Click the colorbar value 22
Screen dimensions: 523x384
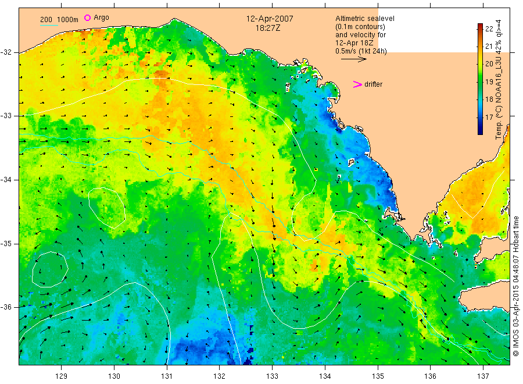489,29
